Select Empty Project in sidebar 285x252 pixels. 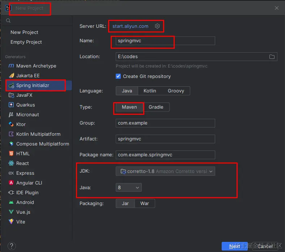[26, 42]
